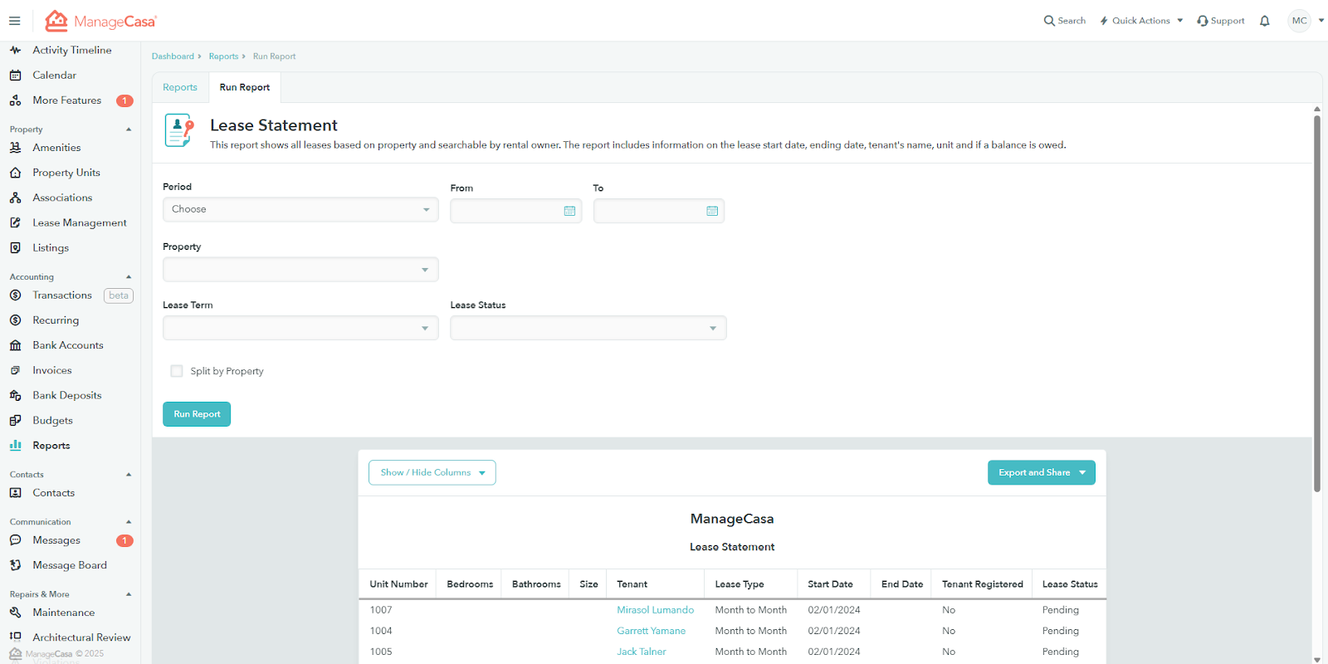This screenshot has width=1328, height=664.
Task: Click the Associations icon
Action: pos(15,198)
